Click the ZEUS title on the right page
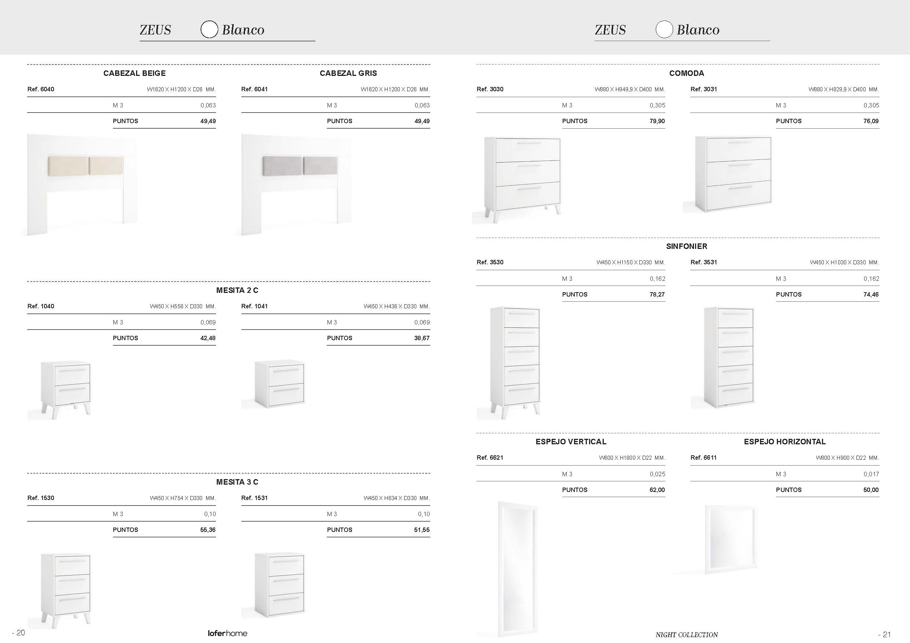The image size is (910, 643). click(610, 30)
